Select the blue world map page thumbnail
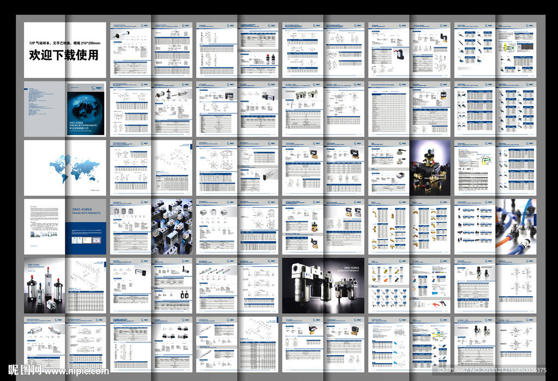Viewport: 558px width, 381px height. point(65,168)
